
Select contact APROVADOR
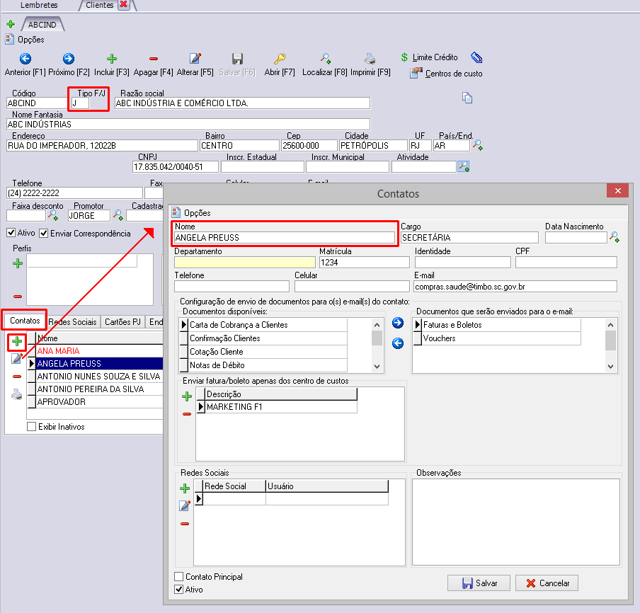tap(99, 402)
